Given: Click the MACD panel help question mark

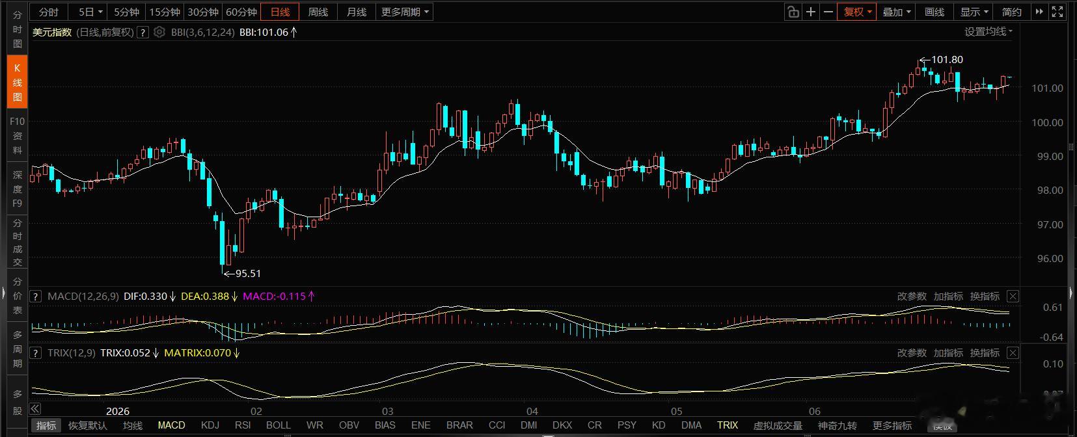Looking at the screenshot, I should point(36,296).
